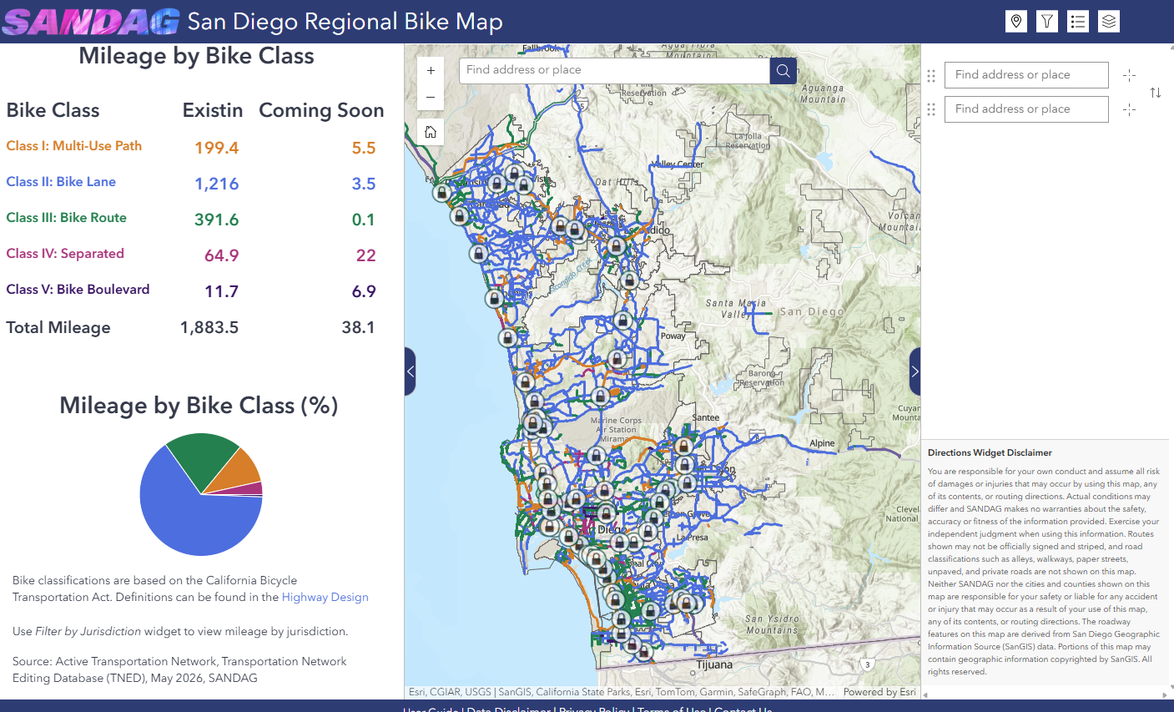Click the 38.1 coming soon total
Screen dimensions: 1174x712
358,327
